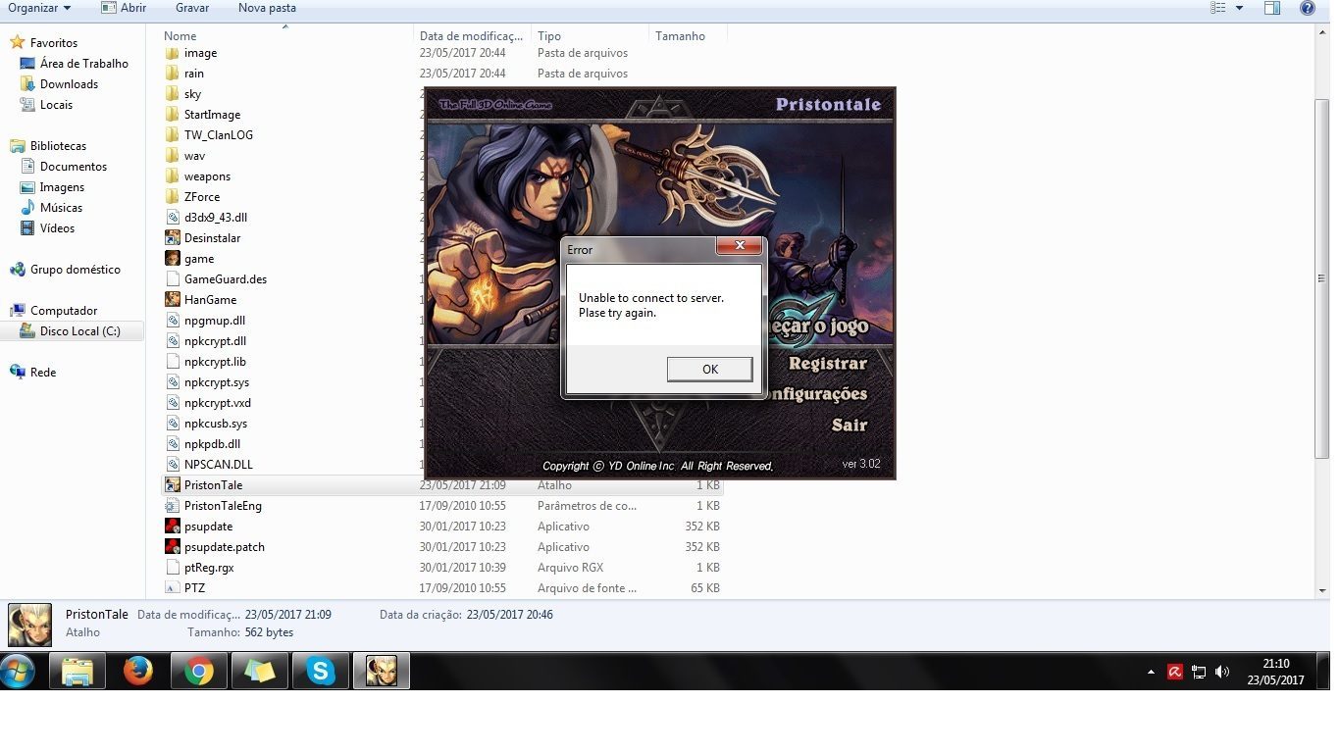The image size is (1340, 753).
Task: Show hidden tray icons arrow
Action: [x=1151, y=673]
